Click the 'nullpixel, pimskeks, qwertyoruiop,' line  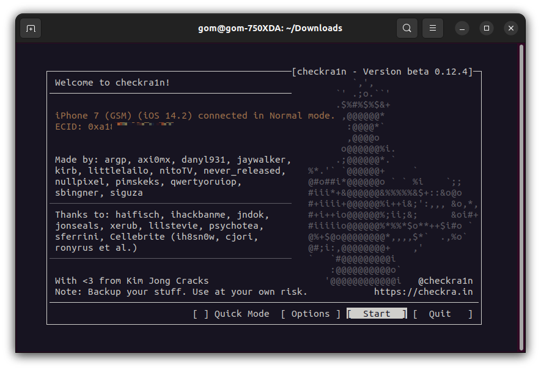click(x=148, y=182)
